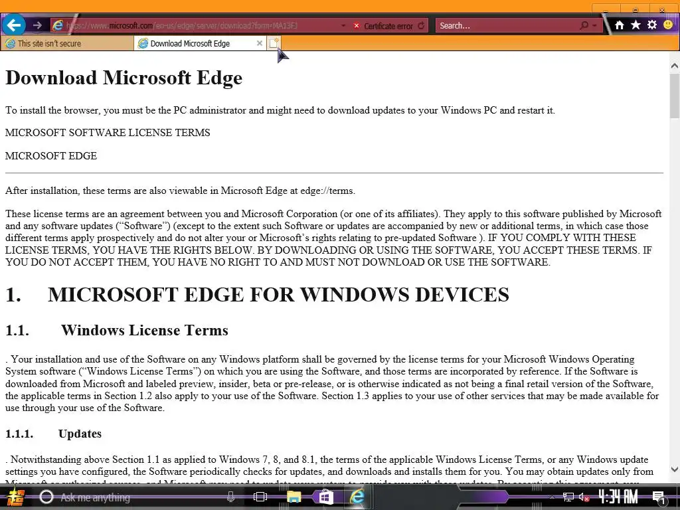680x510 pixels.
Task: Close the Download Microsoft Edge tab
Action: click(x=260, y=43)
